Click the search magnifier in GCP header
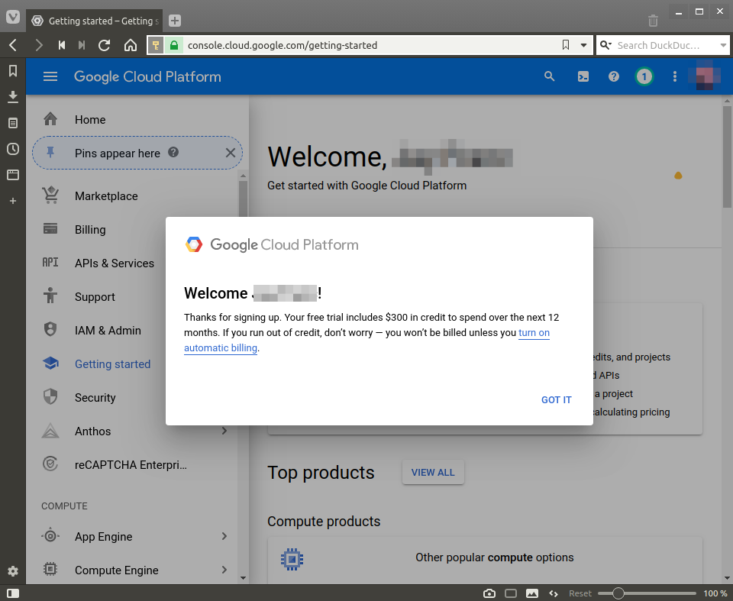The width and height of the screenshot is (733, 601). (549, 76)
